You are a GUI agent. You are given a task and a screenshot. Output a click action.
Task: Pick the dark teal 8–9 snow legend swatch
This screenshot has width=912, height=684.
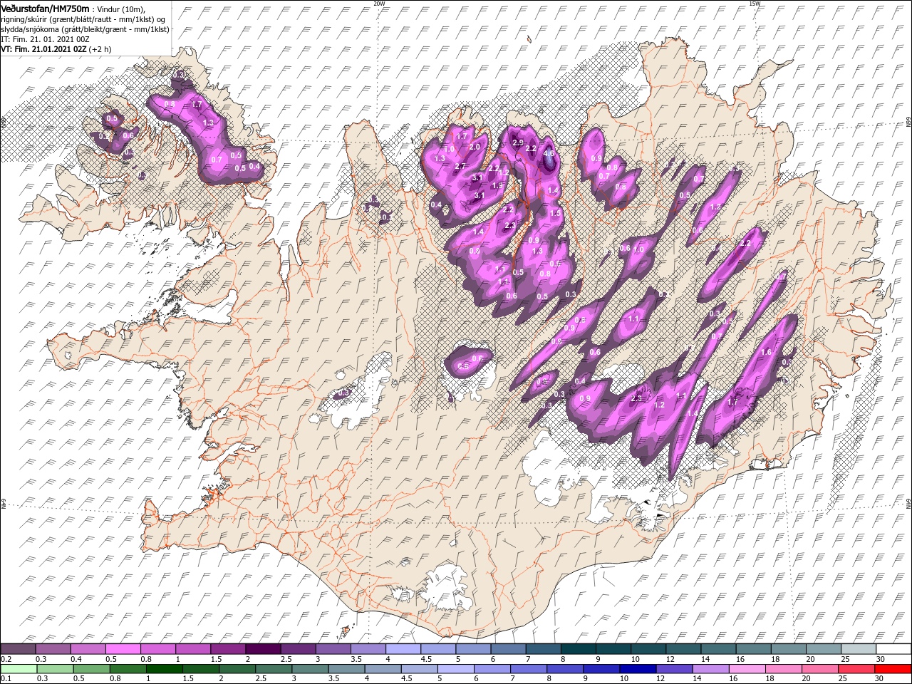(x=578, y=648)
